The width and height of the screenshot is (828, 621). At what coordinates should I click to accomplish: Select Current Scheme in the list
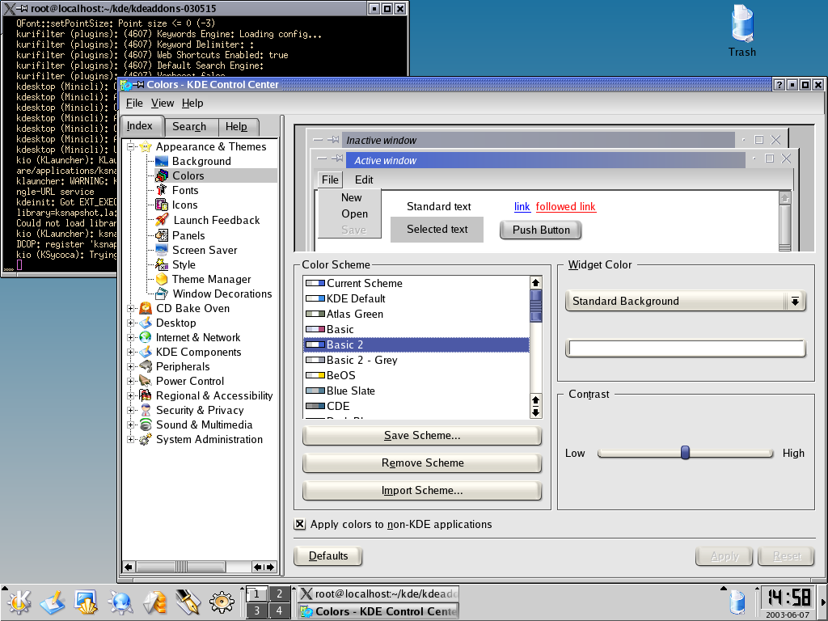[416, 284]
